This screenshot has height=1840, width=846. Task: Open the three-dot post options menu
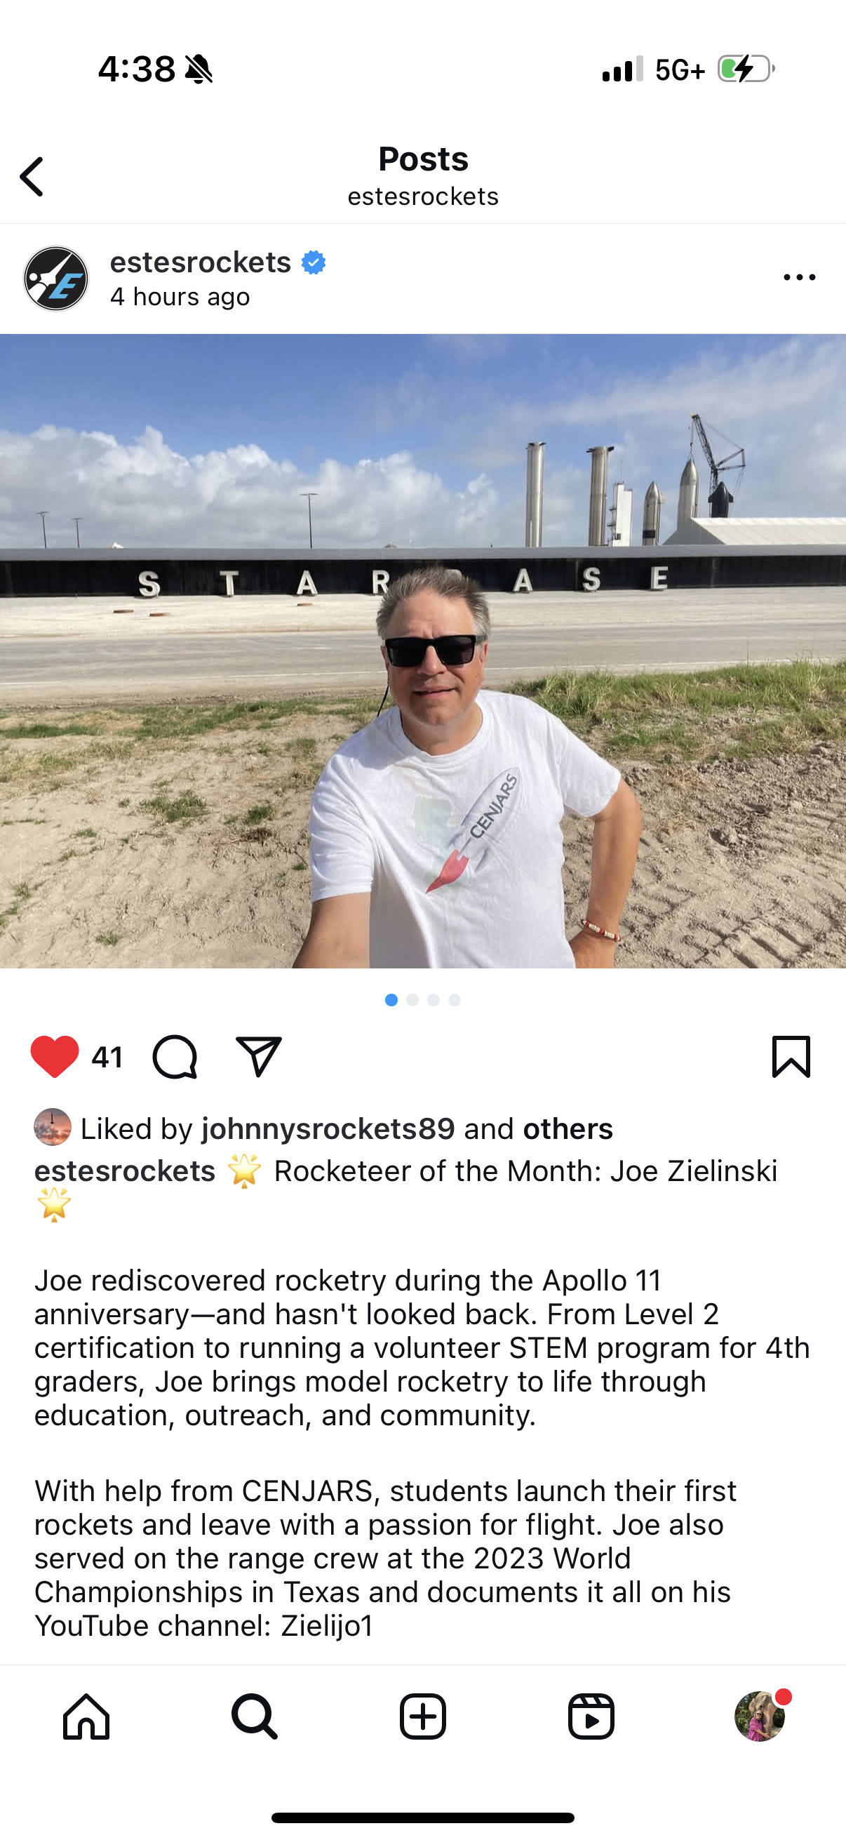[x=799, y=277]
